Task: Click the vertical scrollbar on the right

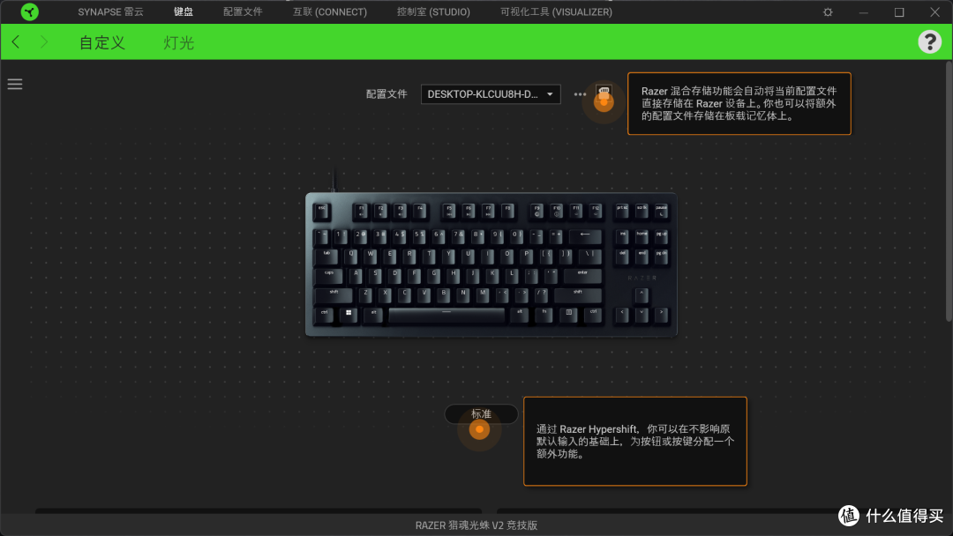Action: click(949, 191)
